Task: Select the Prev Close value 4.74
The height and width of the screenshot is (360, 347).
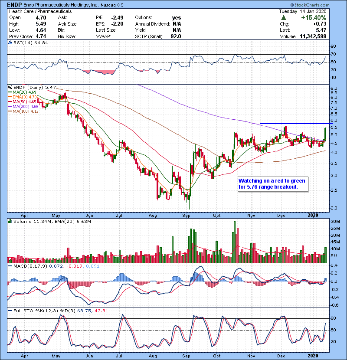Action: coord(41,36)
